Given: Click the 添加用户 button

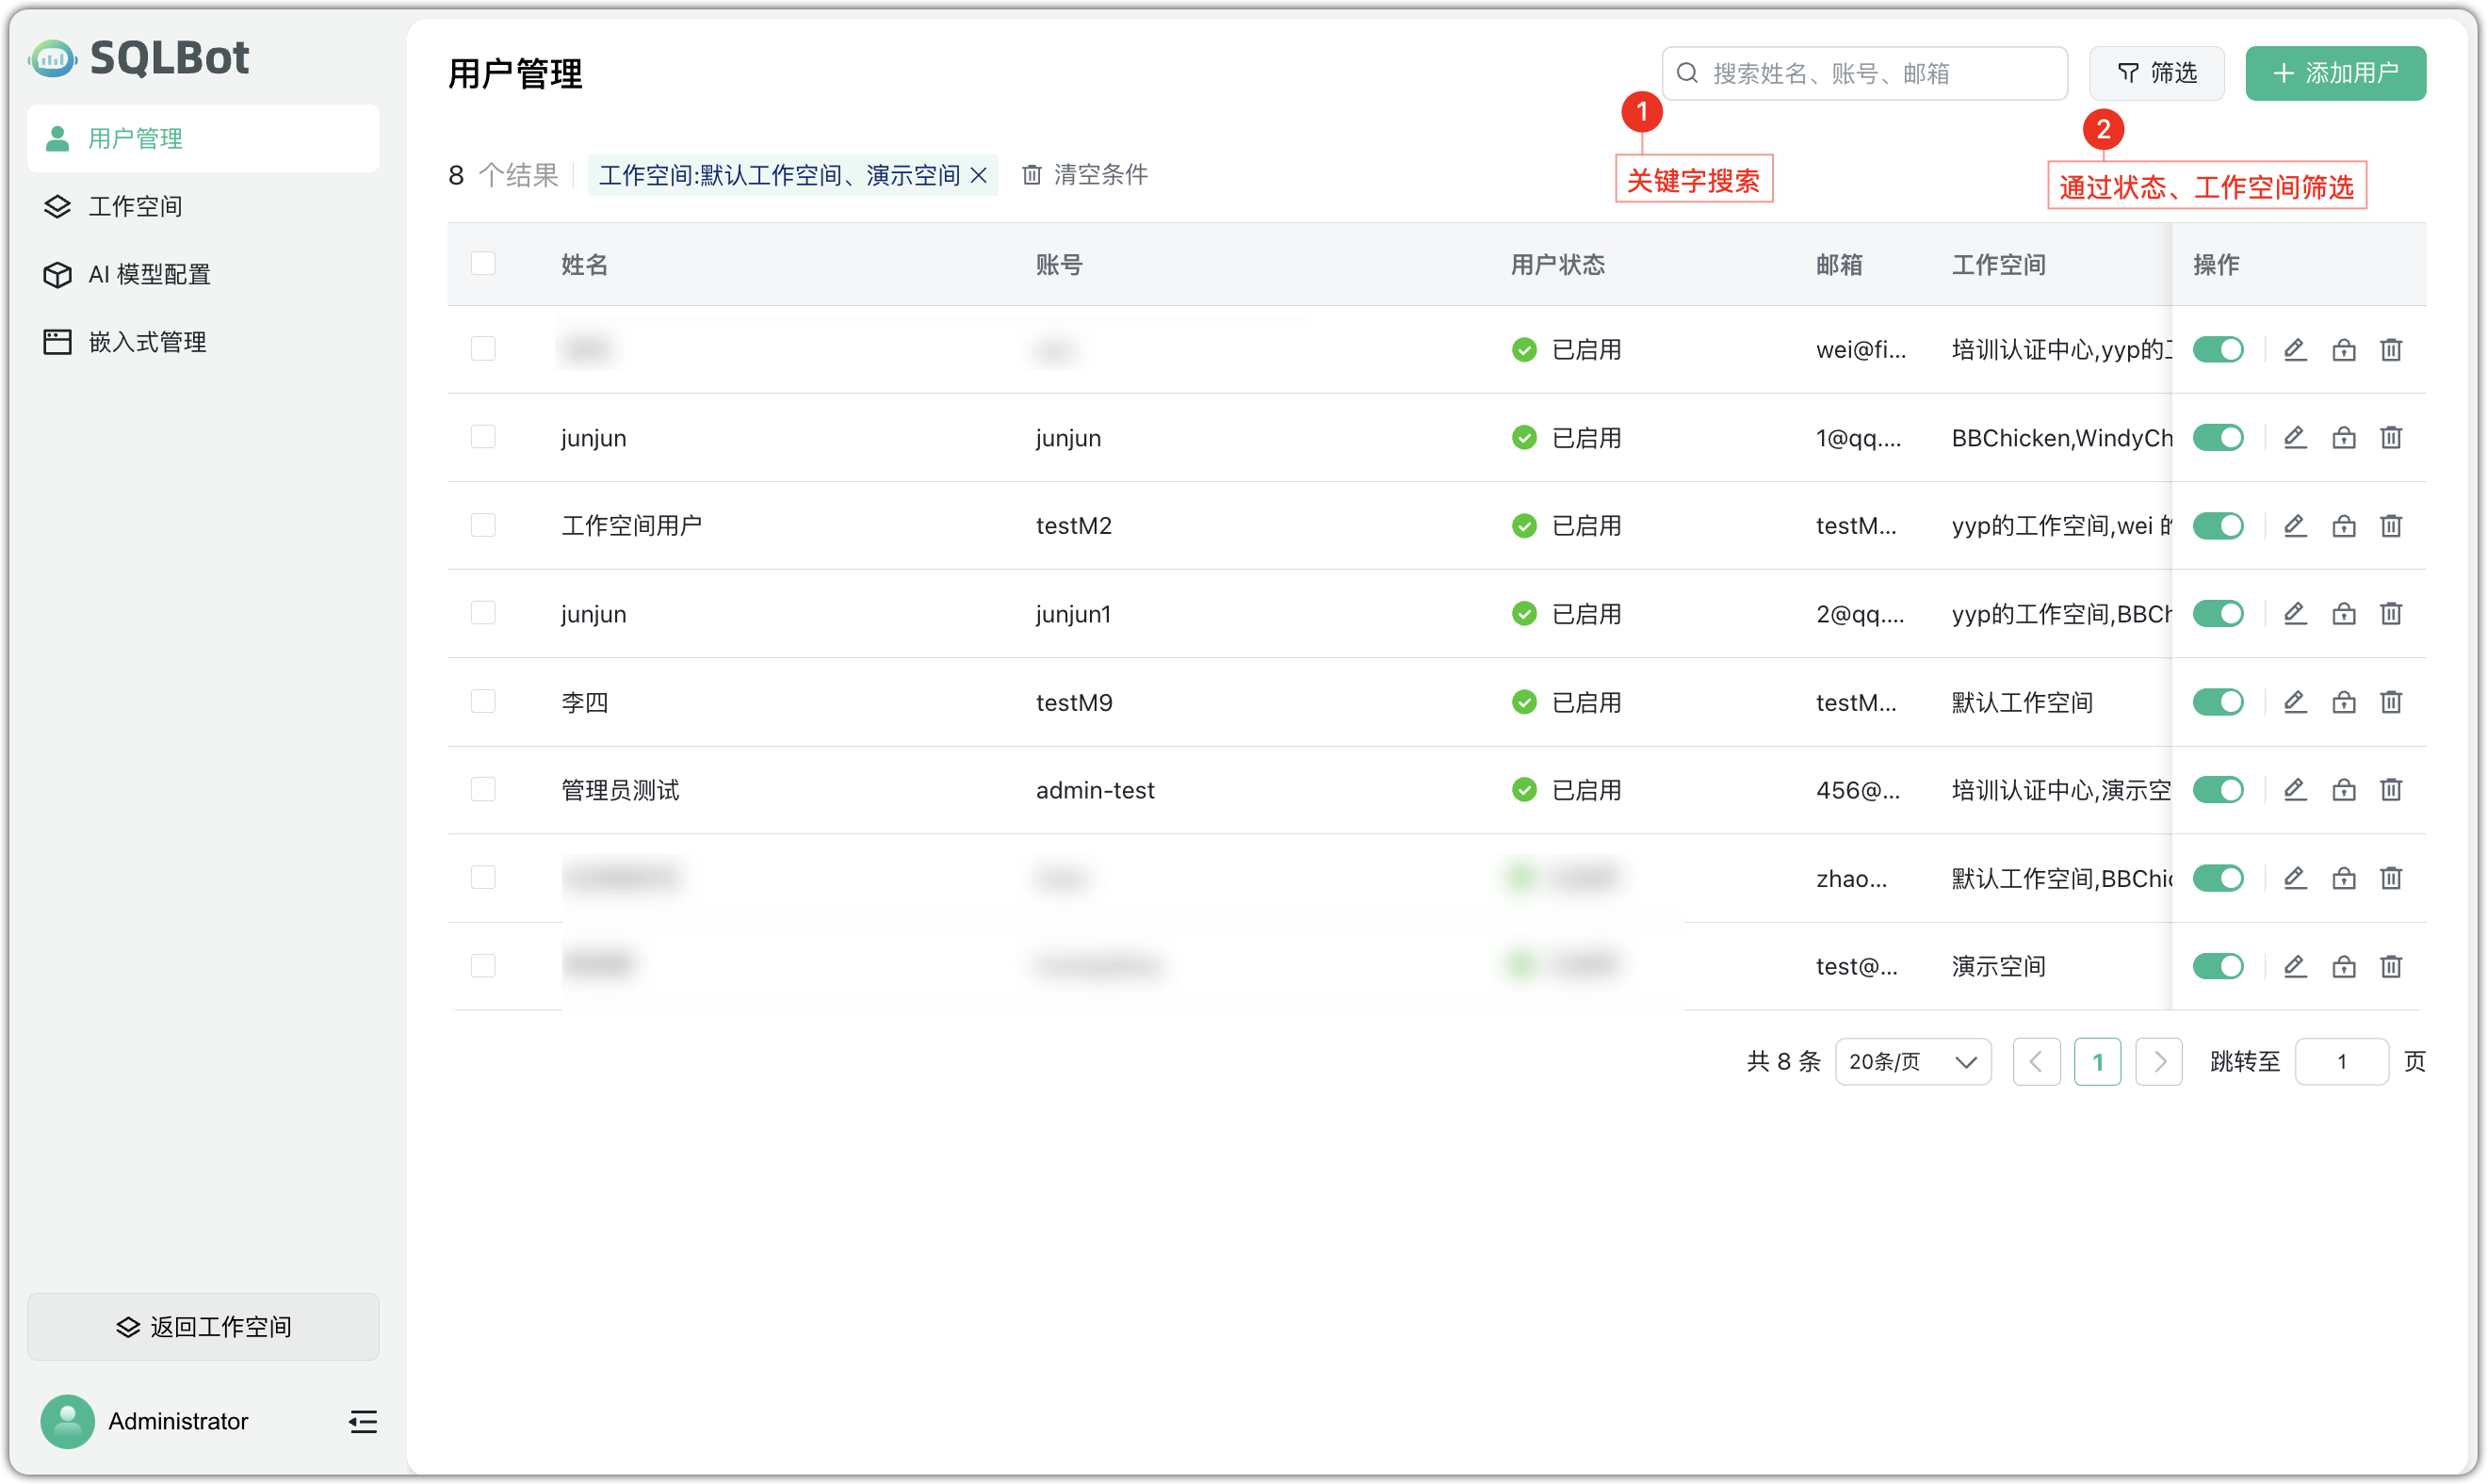Looking at the screenshot, I should 2335,73.
